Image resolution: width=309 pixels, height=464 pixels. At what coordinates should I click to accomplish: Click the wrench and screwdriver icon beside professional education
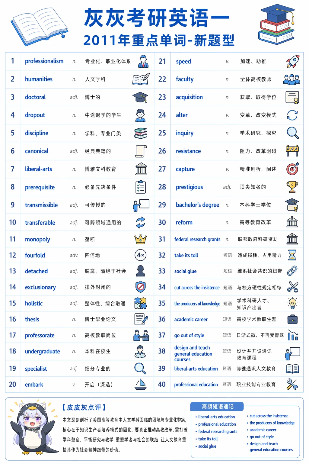point(292,384)
